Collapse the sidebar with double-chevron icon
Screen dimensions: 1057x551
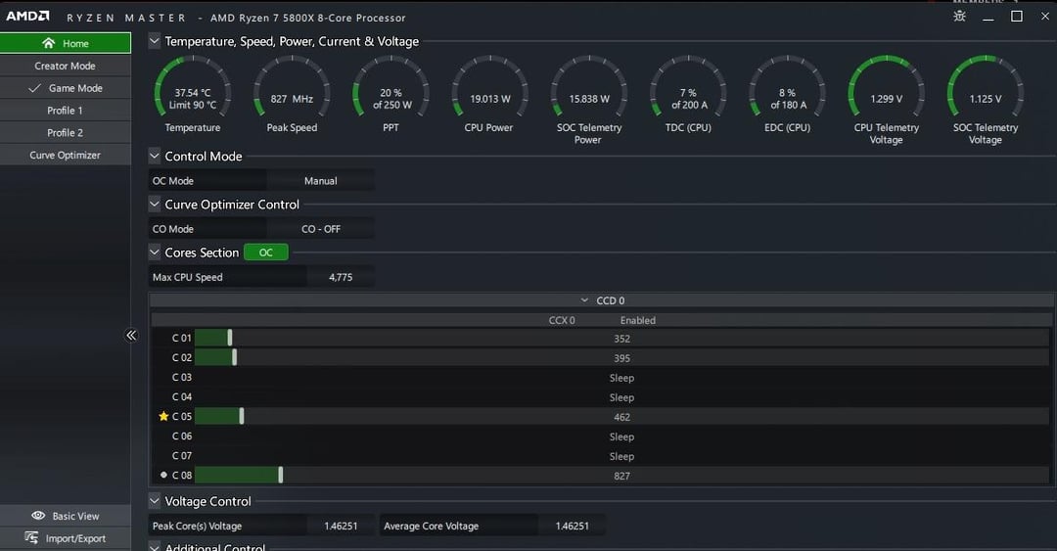(x=131, y=335)
